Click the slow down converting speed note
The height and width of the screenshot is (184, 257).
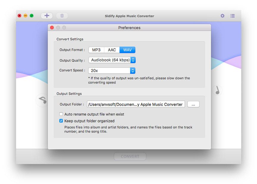pos(139,80)
